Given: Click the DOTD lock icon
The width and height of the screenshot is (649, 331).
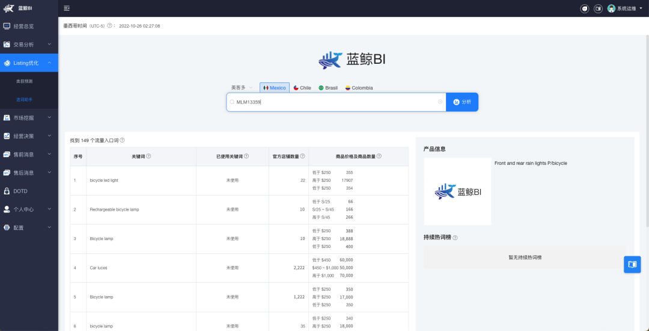Looking at the screenshot, I should (7, 191).
